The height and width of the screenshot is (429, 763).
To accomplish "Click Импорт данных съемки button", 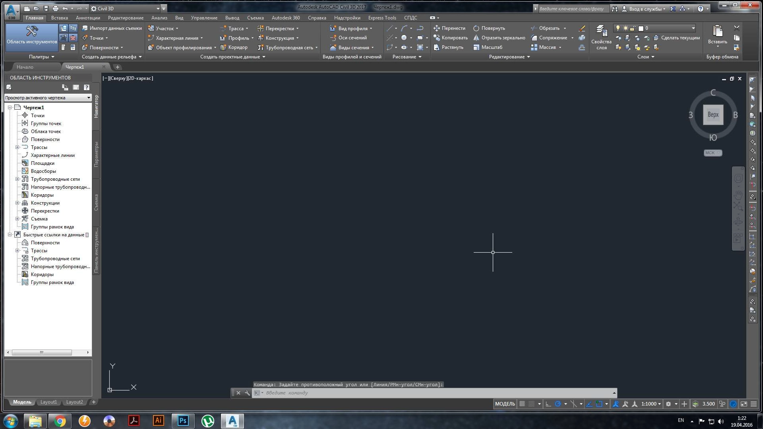I will pyautogui.click(x=112, y=28).
